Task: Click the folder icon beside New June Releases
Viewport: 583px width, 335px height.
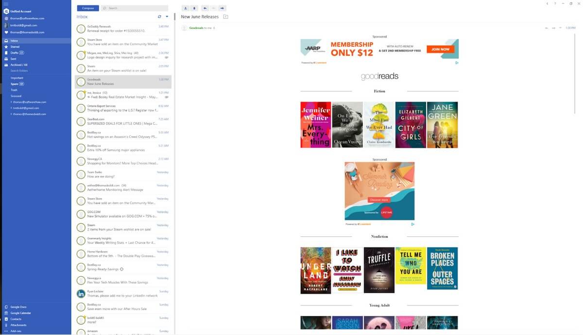Action: [x=225, y=17]
